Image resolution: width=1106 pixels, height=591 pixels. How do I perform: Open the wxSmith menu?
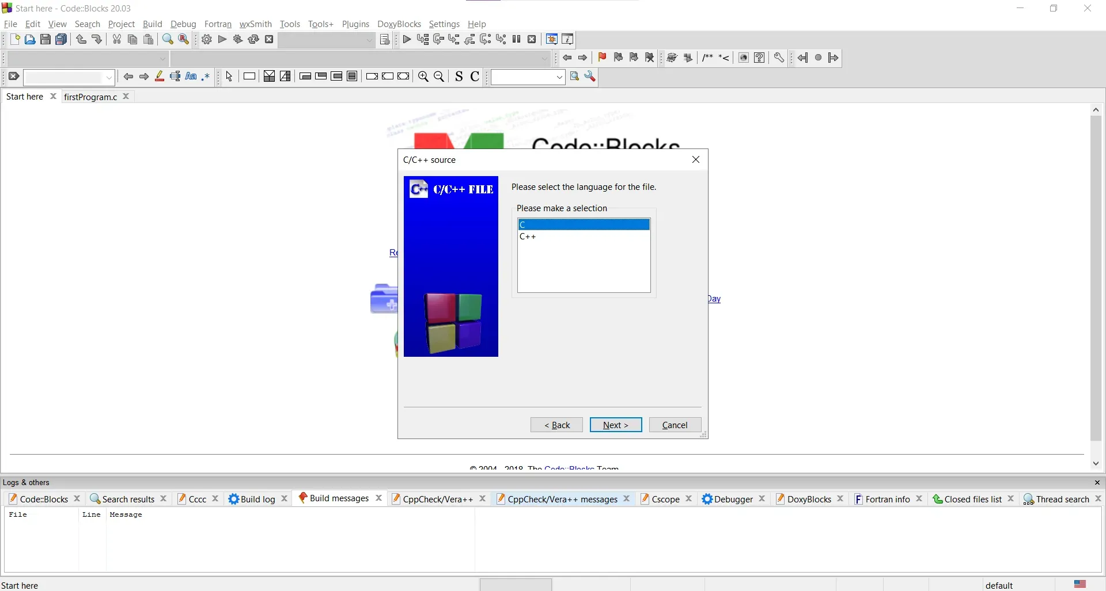(x=256, y=24)
